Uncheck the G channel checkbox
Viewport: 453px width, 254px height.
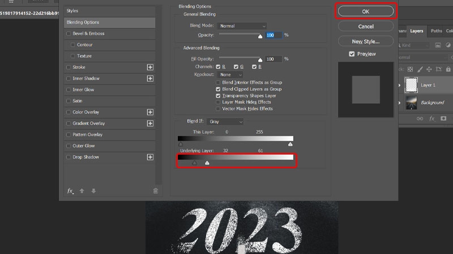(236, 67)
